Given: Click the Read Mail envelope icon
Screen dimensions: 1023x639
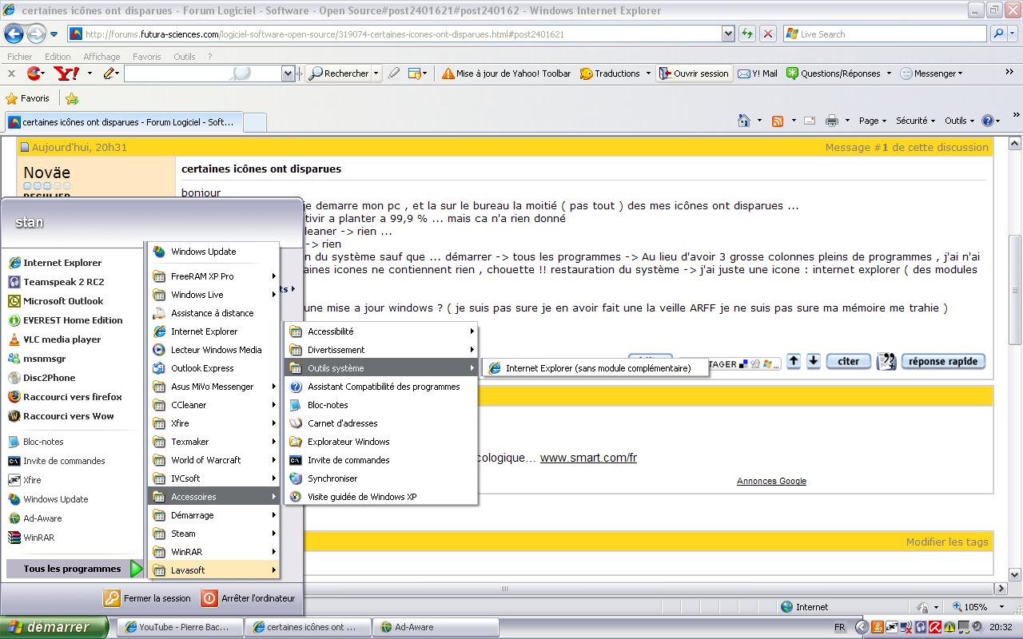Looking at the screenshot, I should point(810,121).
